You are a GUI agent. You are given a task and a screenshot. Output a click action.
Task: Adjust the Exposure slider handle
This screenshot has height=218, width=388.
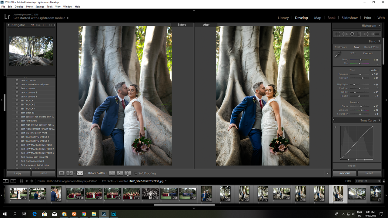click(x=360, y=74)
